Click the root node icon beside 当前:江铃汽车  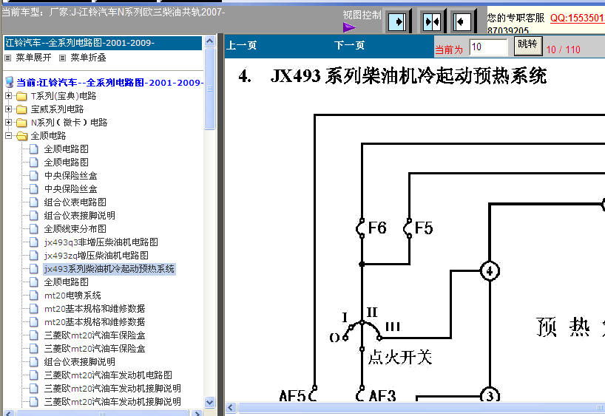click(x=10, y=82)
